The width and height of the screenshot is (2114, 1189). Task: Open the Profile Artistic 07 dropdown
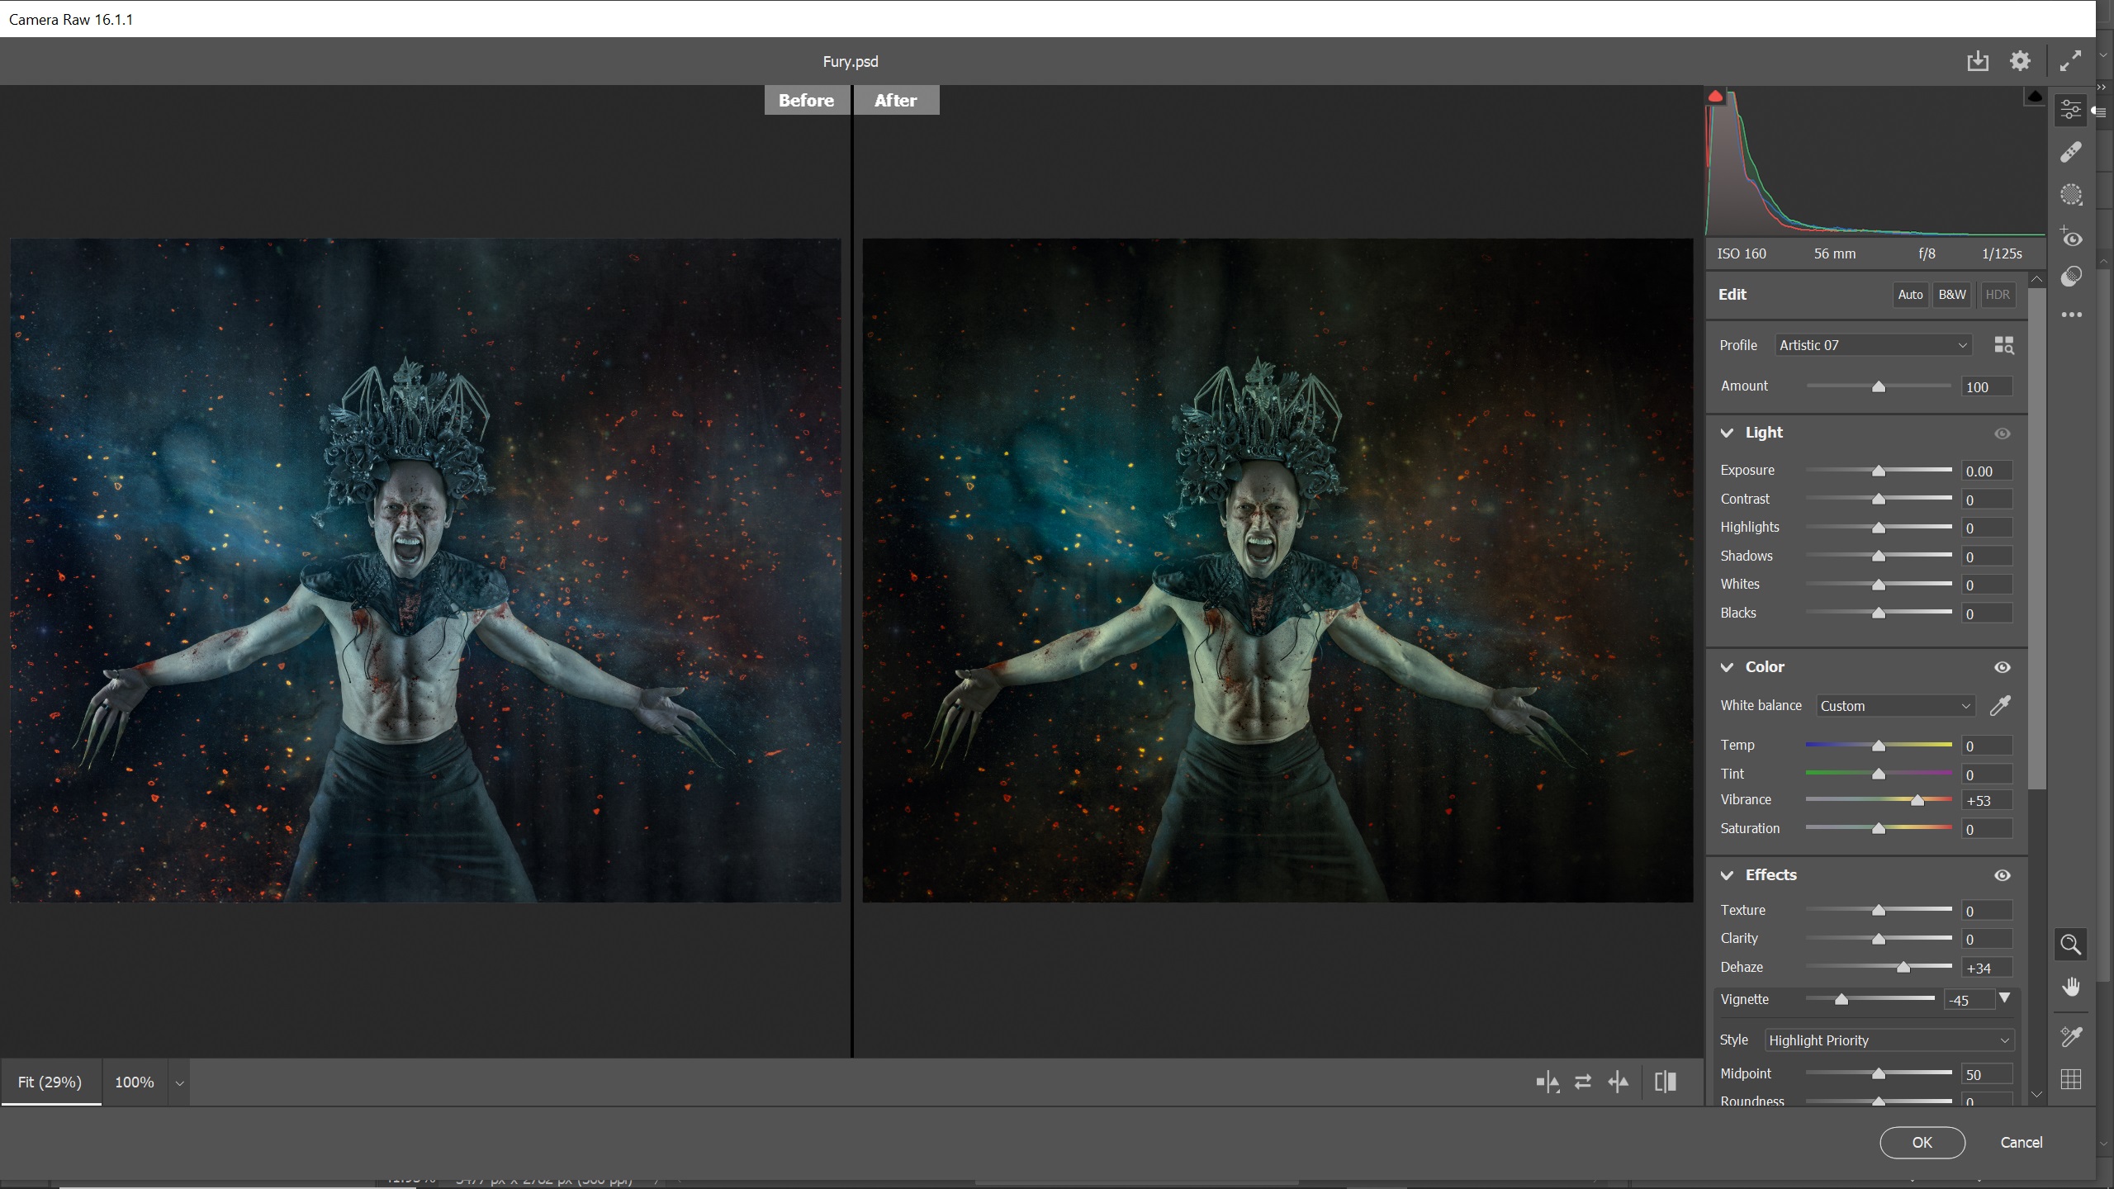pyautogui.click(x=1873, y=345)
